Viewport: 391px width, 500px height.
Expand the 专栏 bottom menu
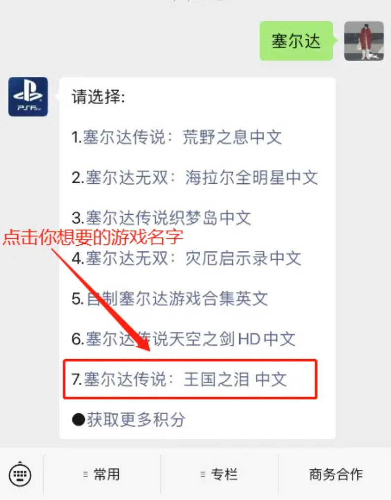click(219, 474)
